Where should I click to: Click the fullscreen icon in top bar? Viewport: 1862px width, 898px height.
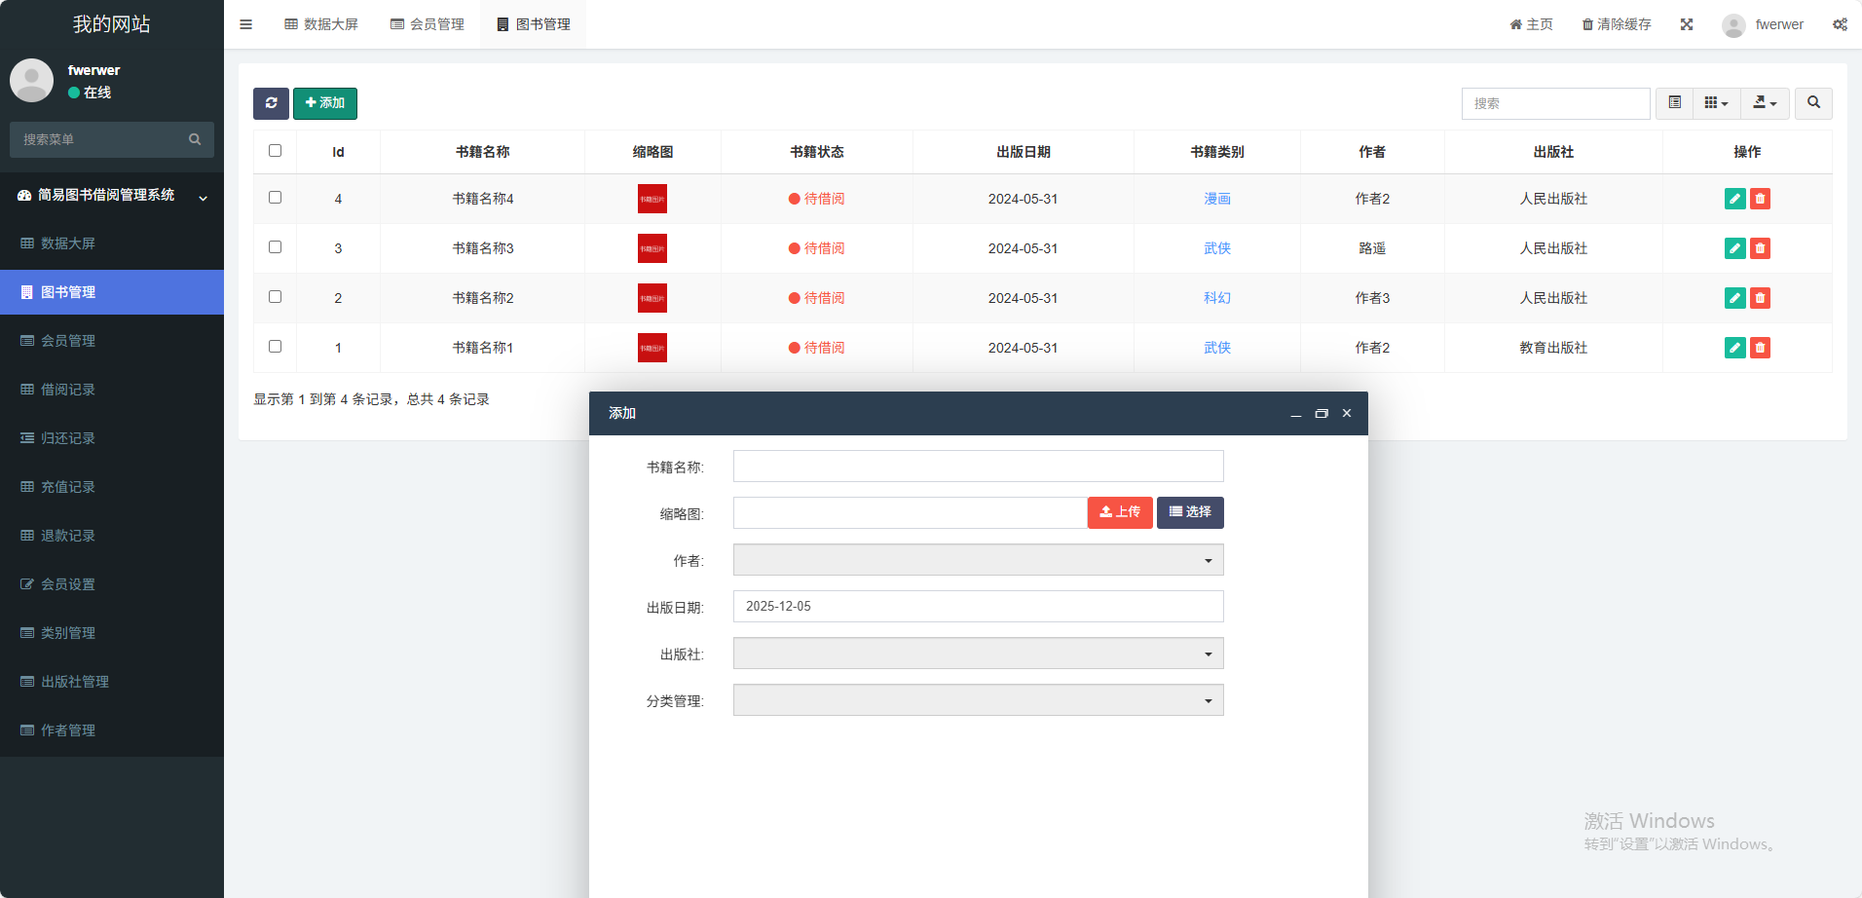(x=1687, y=24)
